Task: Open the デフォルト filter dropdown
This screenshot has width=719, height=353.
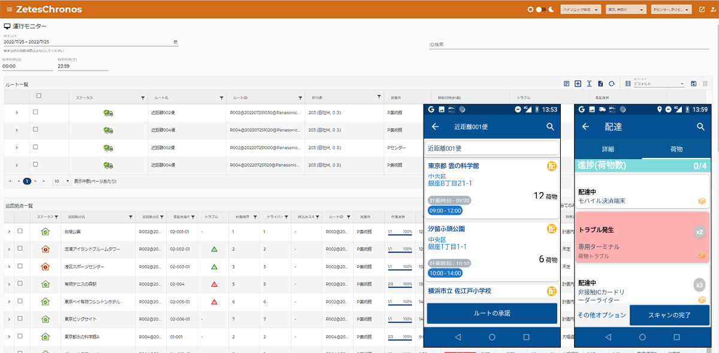Action: [x=658, y=84]
